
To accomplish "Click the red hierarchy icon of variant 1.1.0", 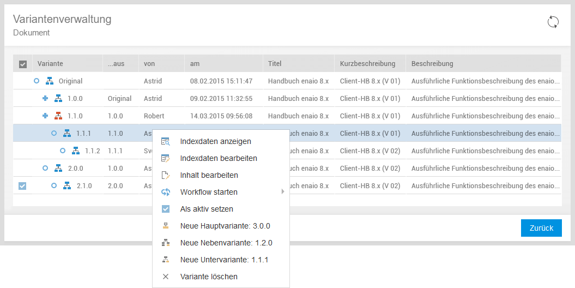I will [x=58, y=116].
